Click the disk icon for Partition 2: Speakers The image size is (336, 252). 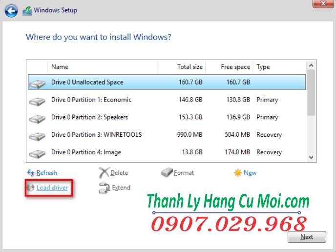pyautogui.click(x=37, y=119)
